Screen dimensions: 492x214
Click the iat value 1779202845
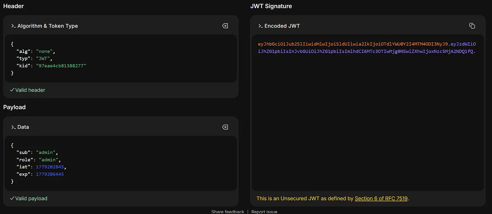click(50, 167)
